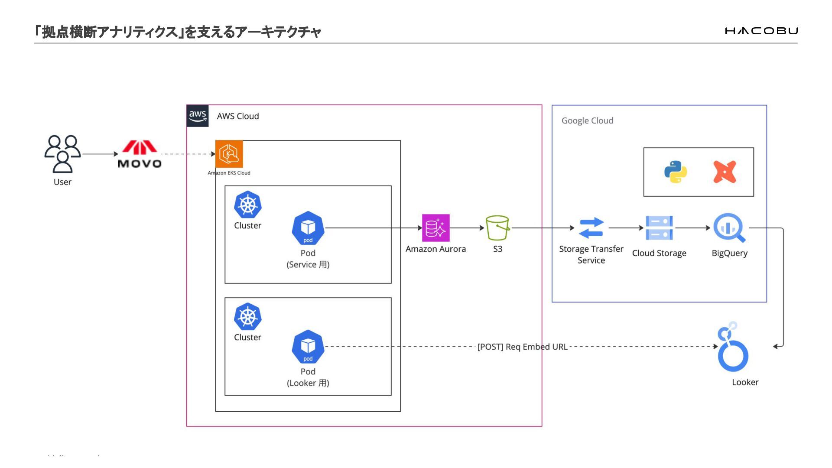The height and width of the screenshot is (468, 832).
Task: Click the [POST] Req Embed URL label
Action: (x=522, y=347)
